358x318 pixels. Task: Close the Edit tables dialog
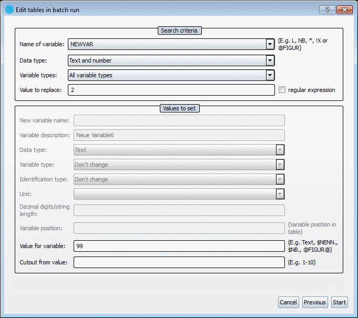point(344,9)
